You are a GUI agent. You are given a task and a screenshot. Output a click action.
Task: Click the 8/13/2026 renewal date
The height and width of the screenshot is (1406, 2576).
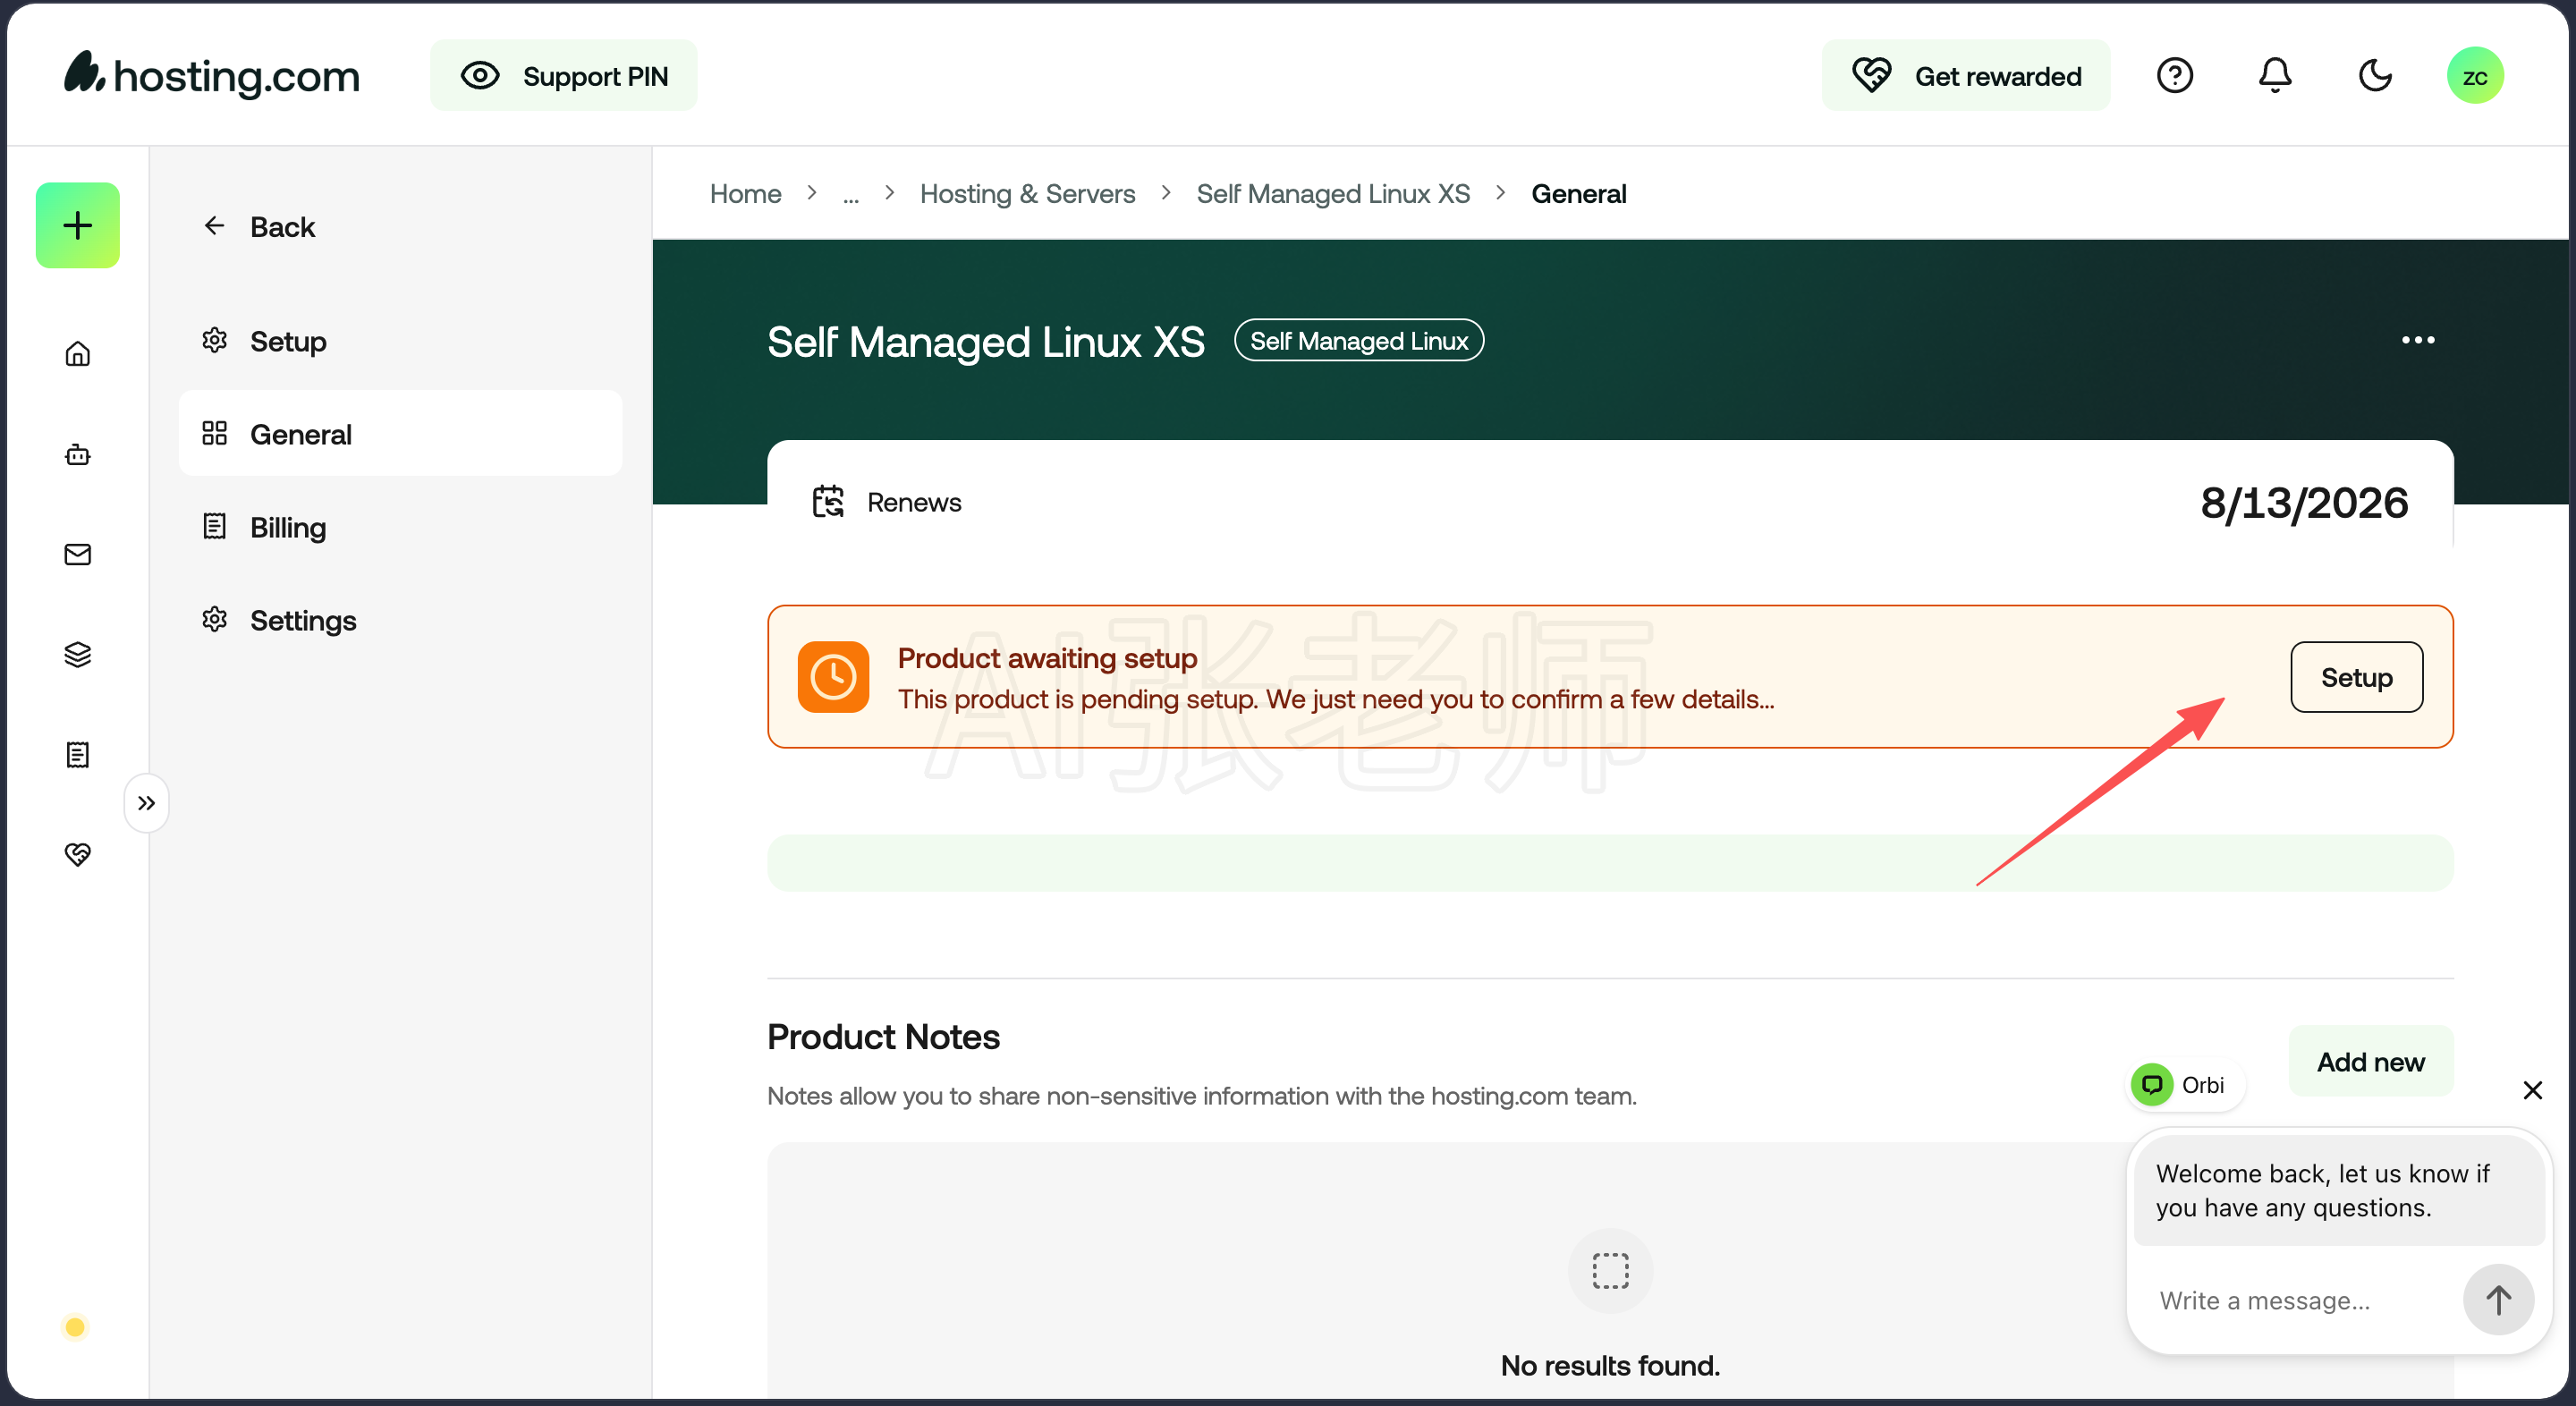(2304, 503)
